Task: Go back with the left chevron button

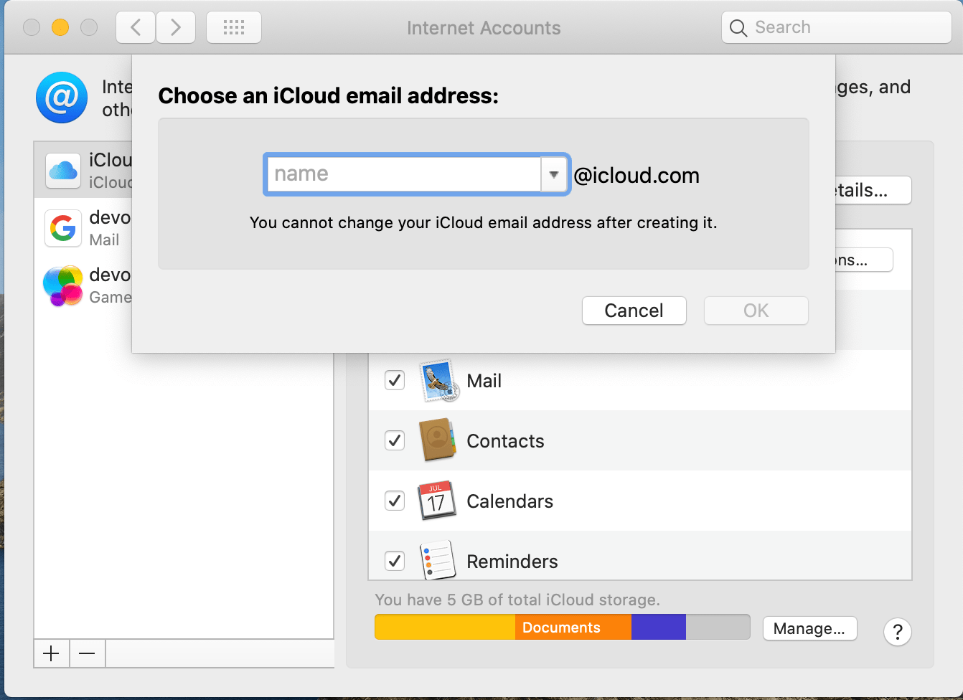Action: click(136, 28)
